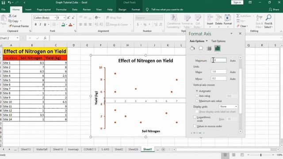Click the Cut scissors icon
Screen dimensions: 283x159
[10, 16]
